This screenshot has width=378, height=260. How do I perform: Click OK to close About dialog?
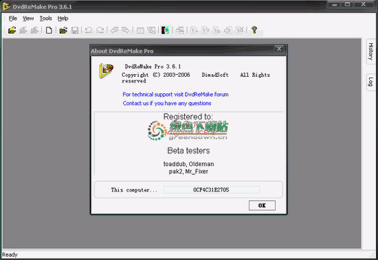pyautogui.click(x=262, y=205)
